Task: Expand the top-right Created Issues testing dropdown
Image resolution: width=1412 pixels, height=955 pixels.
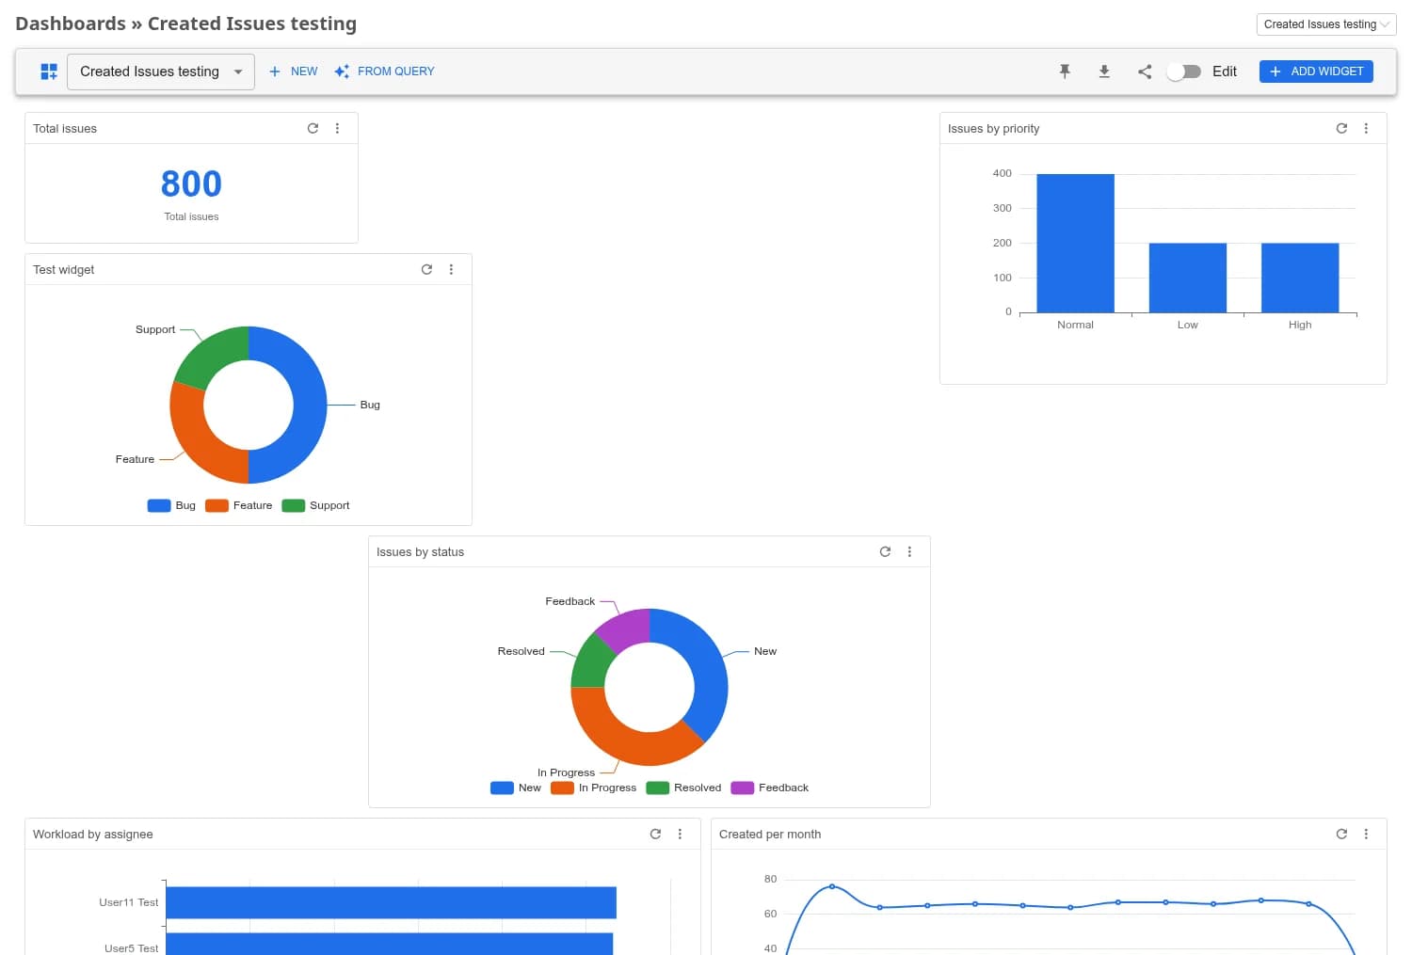Action: click(1326, 24)
